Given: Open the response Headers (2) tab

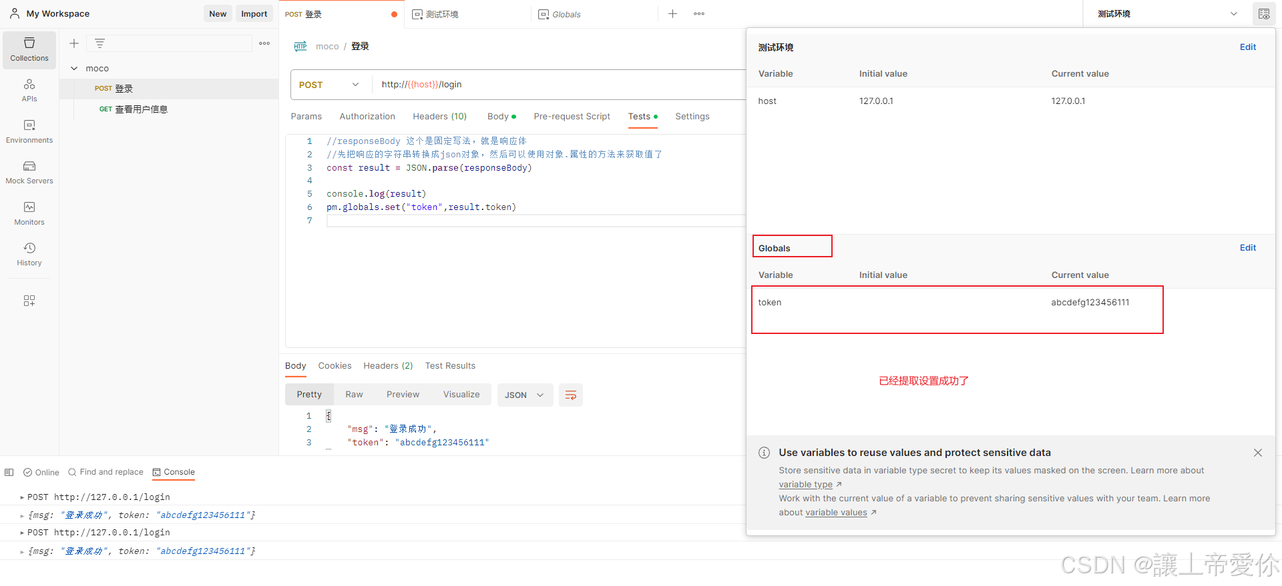Looking at the screenshot, I should (388, 366).
